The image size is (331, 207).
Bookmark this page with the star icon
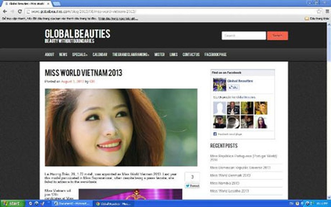coord(319,11)
